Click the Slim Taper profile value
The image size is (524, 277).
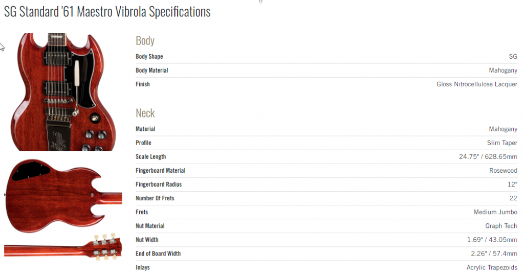point(502,143)
